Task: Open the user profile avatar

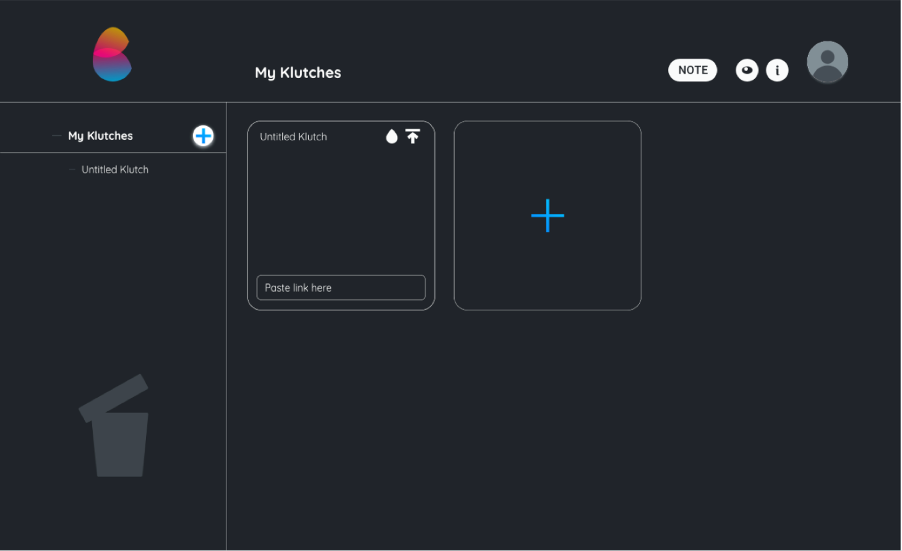Action: pos(827,62)
